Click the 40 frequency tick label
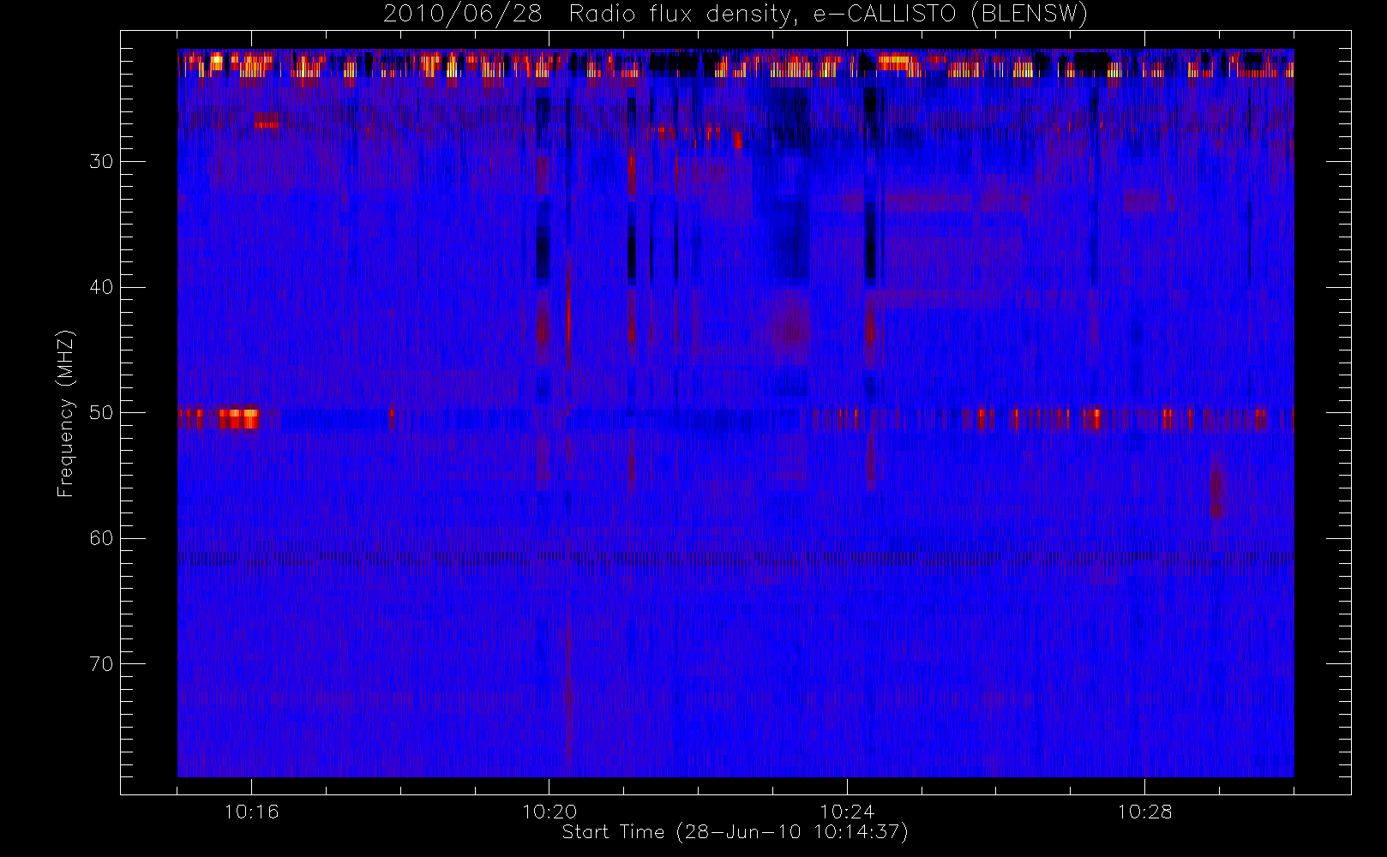 101,287
